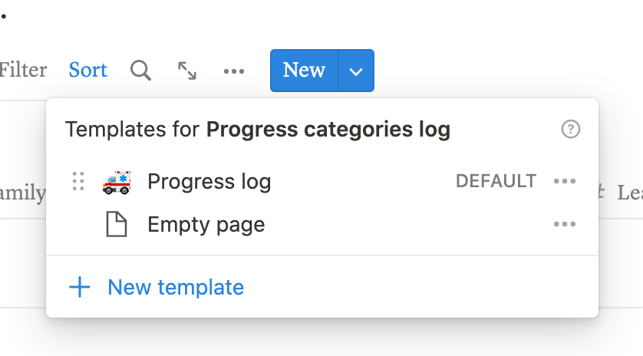Choose the Empty page option
This screenshot has height=356, width=643.
(x=206, y=225)
